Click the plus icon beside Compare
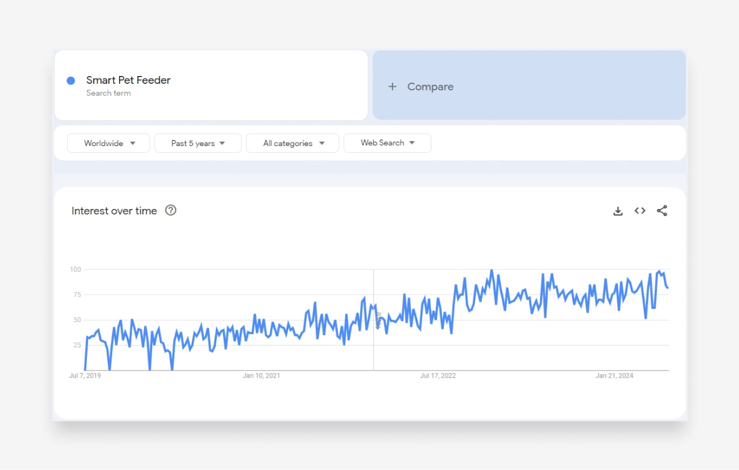Viewport: 739px width, 470px height. pos(393,87)
